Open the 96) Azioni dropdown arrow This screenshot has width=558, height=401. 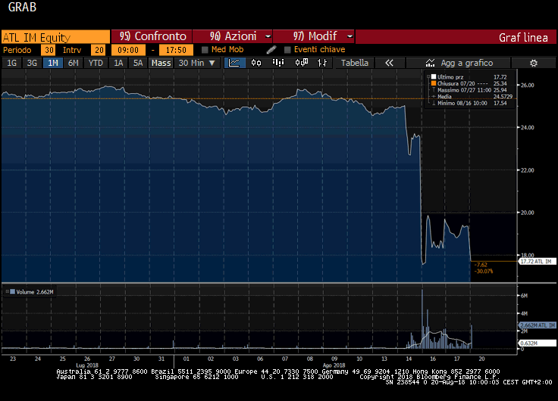click(x=268, y=36)
